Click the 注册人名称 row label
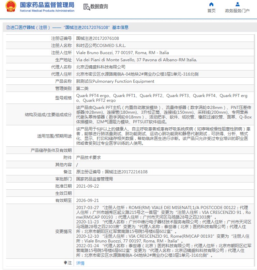The width and height of the screenshot is (257, 270). pos(61,46)
